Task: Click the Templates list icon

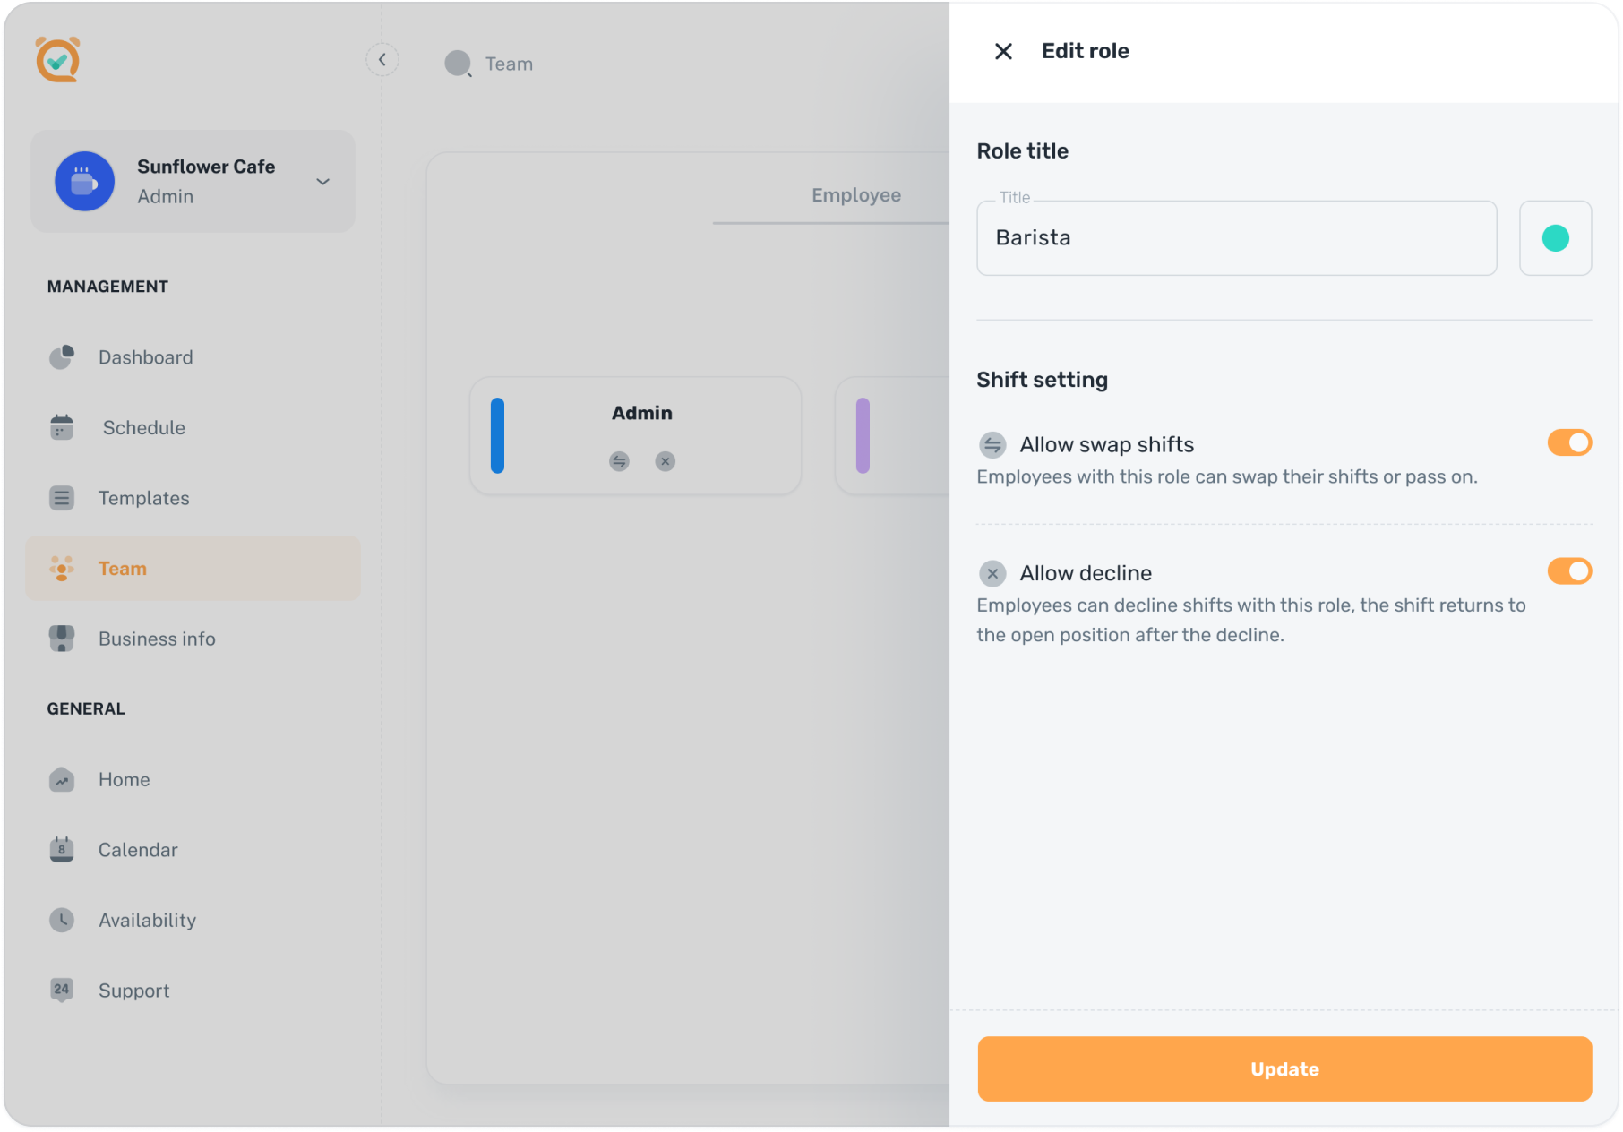Action: pyautogui.click(x=61, y=498)
